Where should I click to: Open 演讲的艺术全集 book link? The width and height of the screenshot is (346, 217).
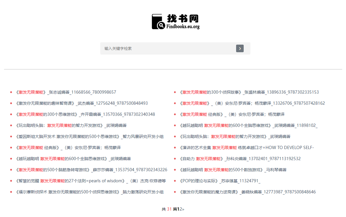click(x=247, y=148)
